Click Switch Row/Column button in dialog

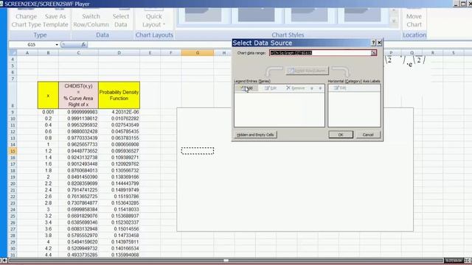click(x=307, y=71)
